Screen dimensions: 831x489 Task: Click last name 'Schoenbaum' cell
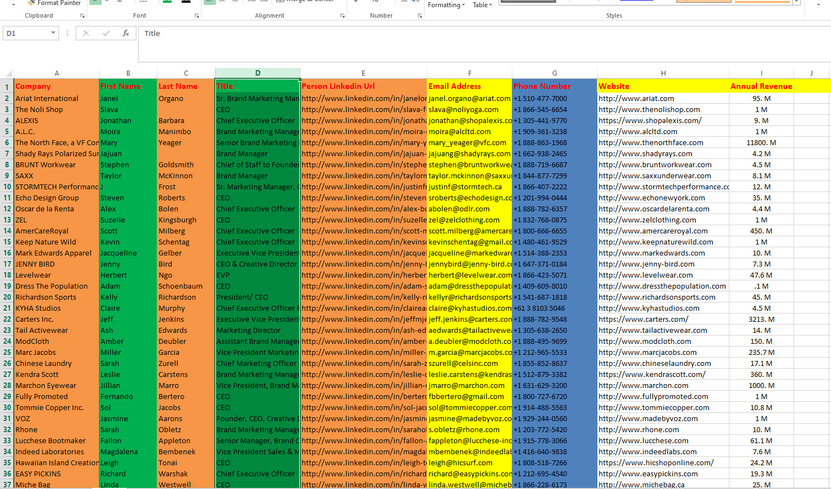coord(186,286)
